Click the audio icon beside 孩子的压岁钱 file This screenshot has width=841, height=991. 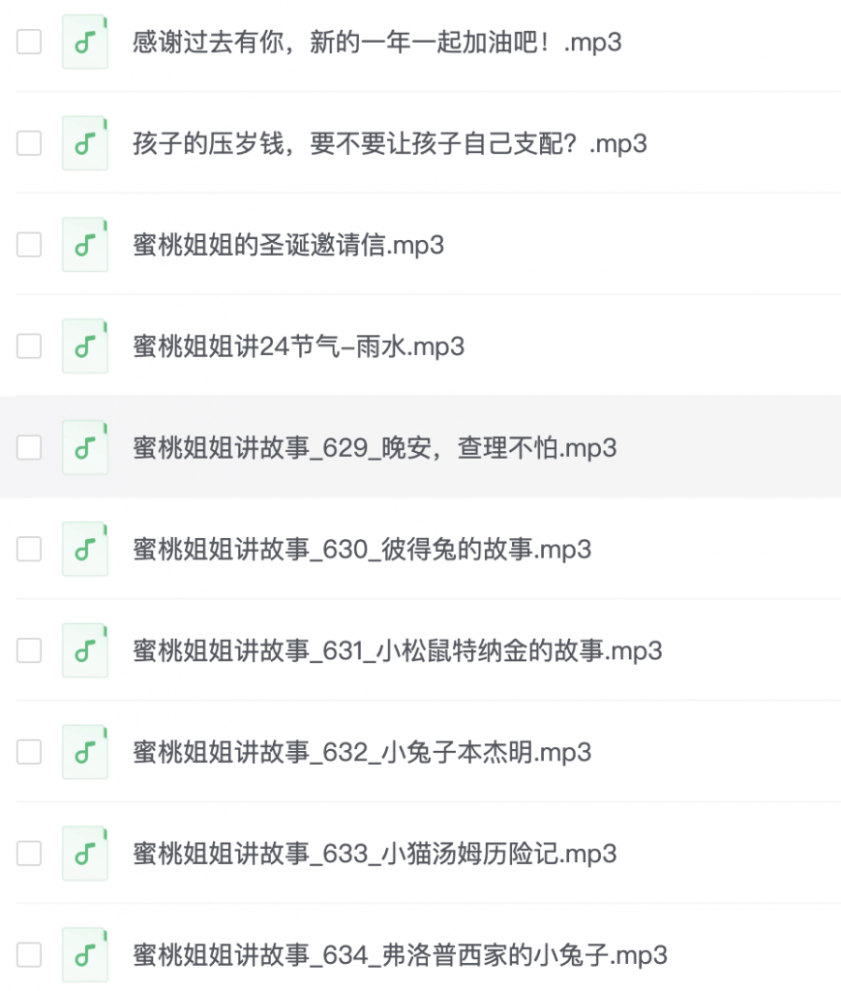coord(84,143)
